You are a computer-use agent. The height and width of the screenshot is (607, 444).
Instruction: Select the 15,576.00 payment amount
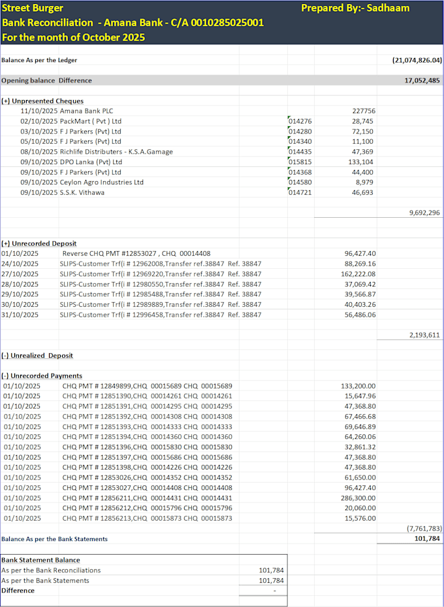point(360,518)
